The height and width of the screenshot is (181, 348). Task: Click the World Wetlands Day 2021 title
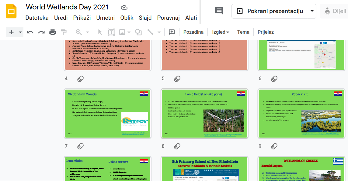tap(67, 7)
